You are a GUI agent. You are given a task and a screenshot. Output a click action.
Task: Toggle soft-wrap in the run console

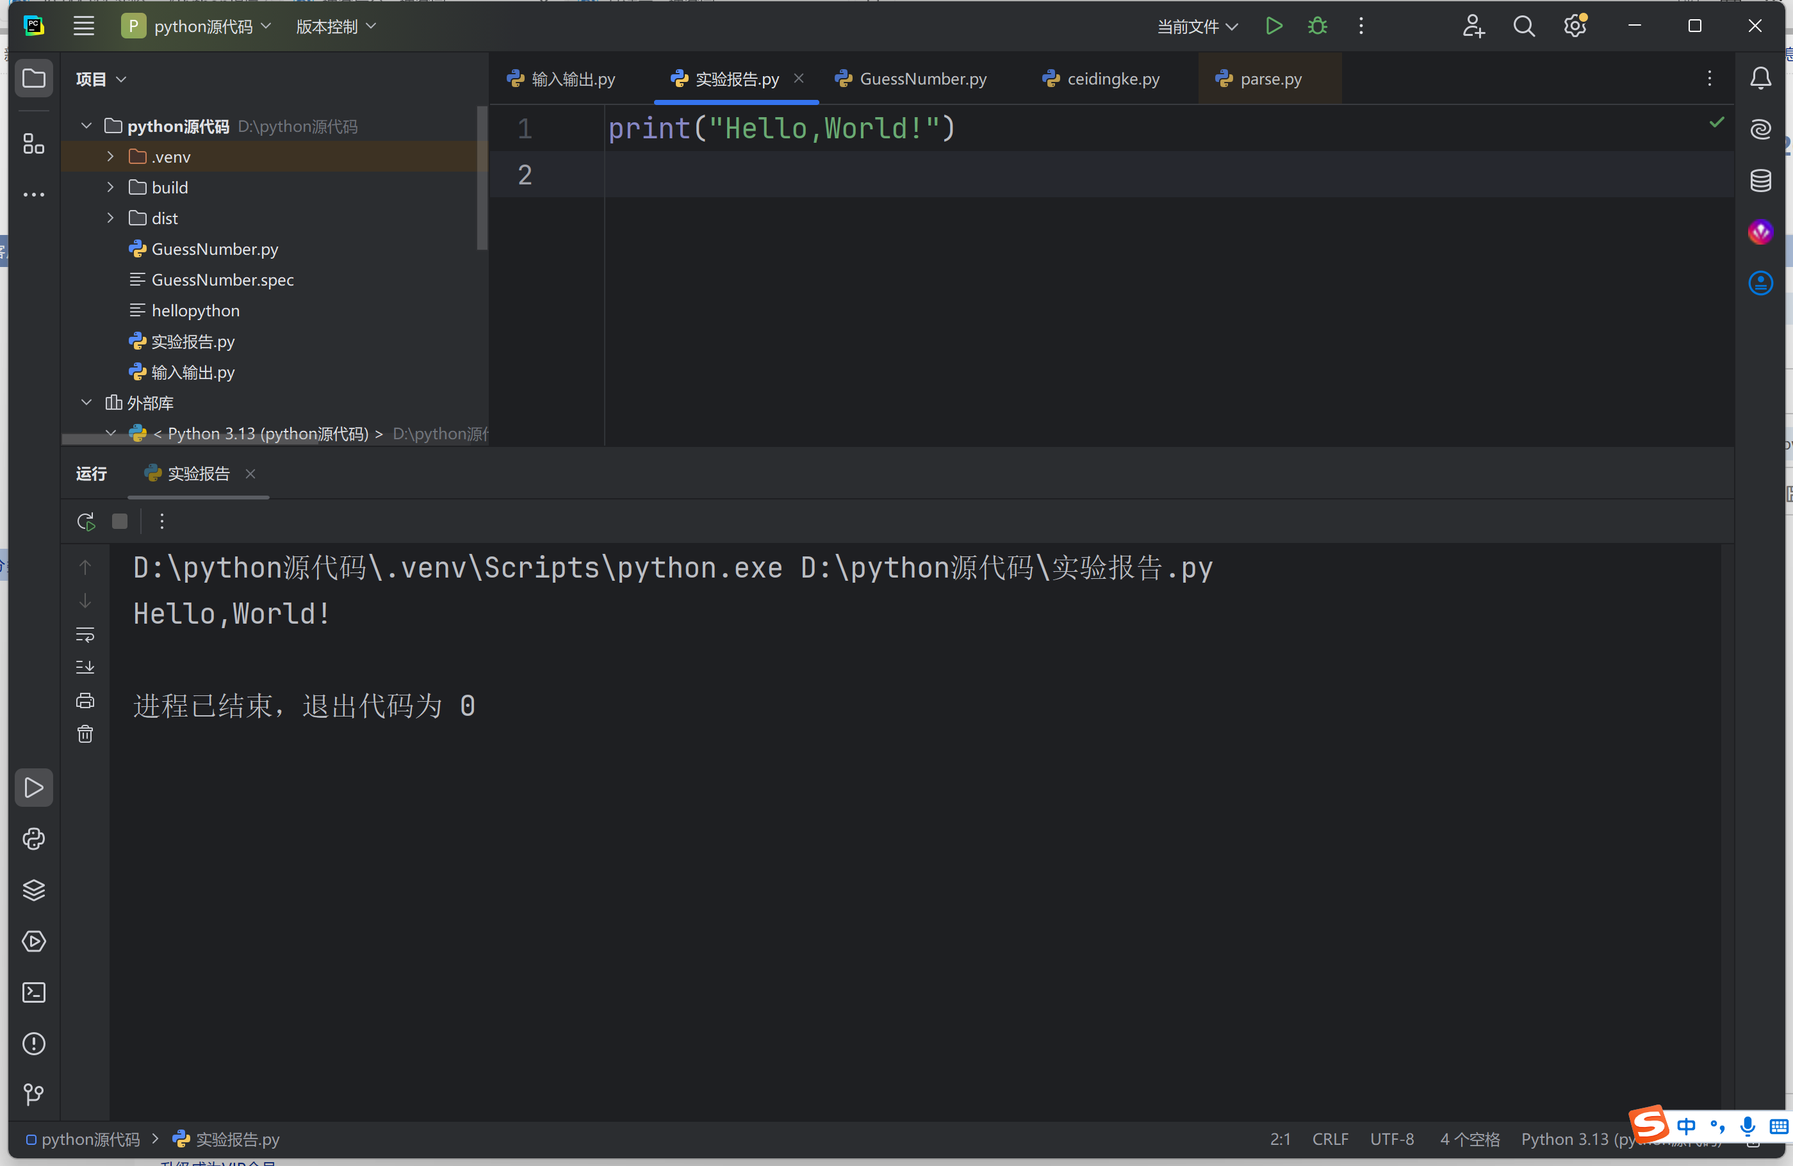tap(85, 634)
